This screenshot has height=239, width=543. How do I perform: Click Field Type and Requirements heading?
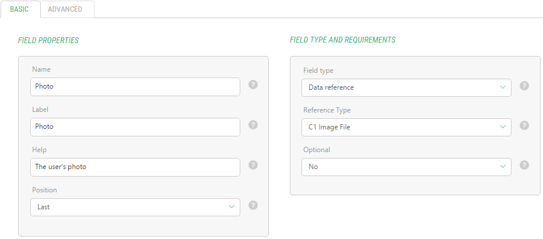[342, 40]
